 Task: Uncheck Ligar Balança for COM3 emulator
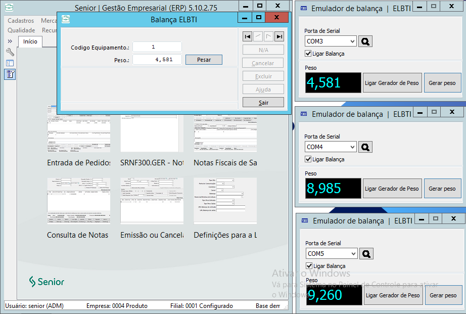[308, 54]
